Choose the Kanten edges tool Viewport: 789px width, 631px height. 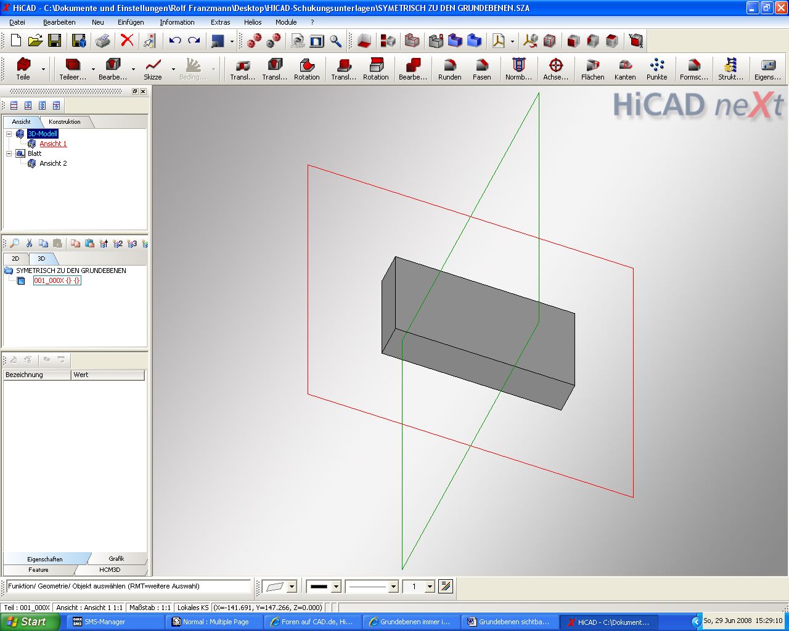pyautogui.click(x=625, y=68)
